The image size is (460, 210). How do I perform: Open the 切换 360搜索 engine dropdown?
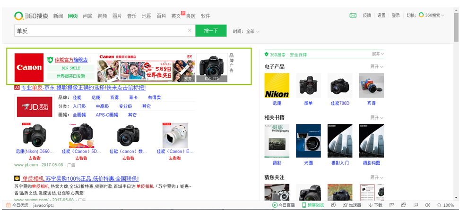[431, 16]
